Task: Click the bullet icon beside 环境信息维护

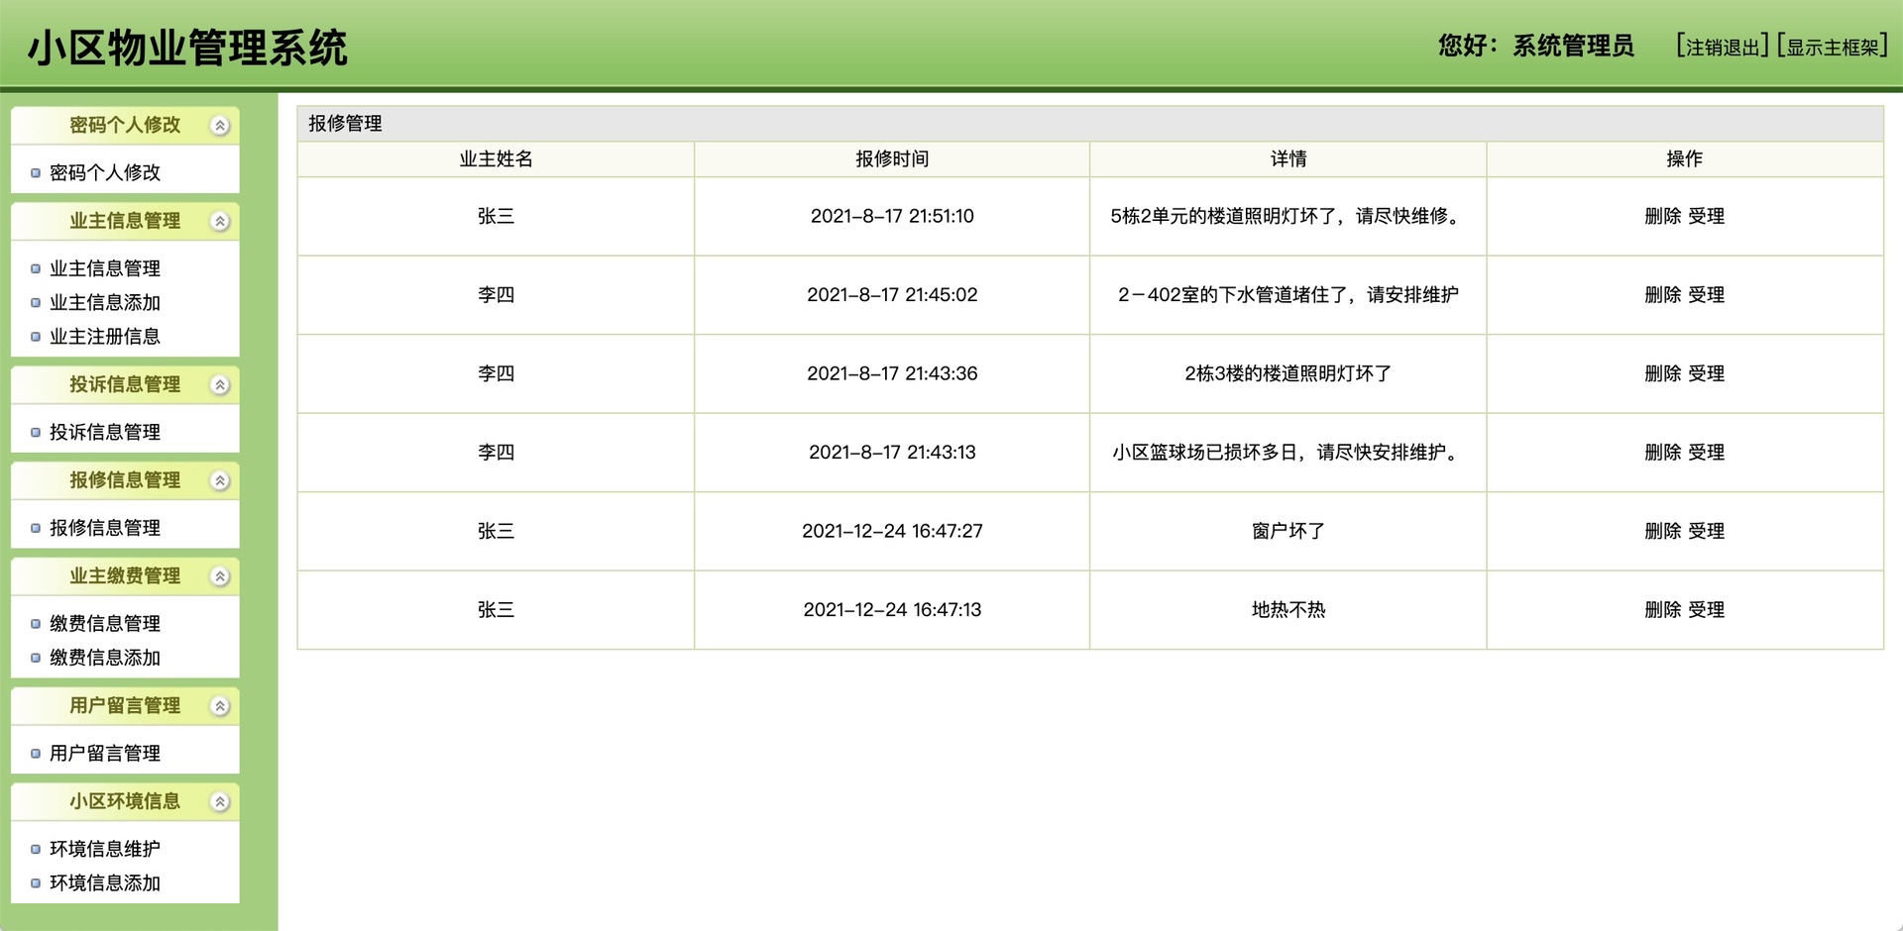Action: [x=34, y=849]
